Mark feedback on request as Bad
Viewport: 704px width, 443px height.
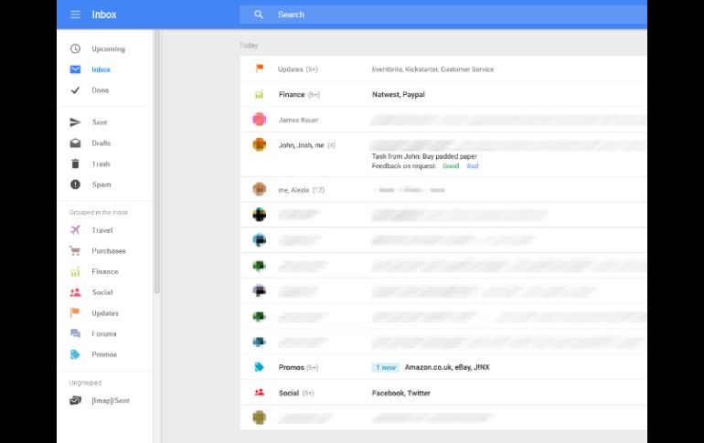(x=473, y=166)
